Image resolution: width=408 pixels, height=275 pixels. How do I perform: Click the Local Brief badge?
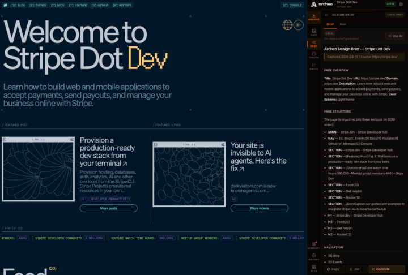[395, 15]
